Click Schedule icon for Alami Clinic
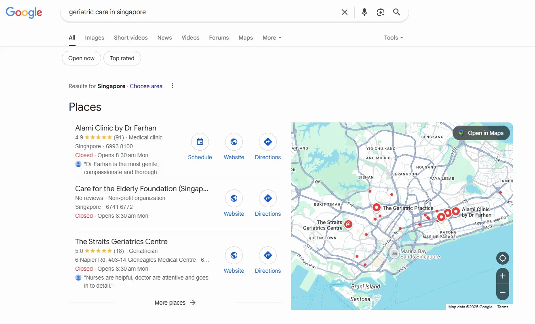The width and height of the screenshot is (535, 324). (200, 142)
